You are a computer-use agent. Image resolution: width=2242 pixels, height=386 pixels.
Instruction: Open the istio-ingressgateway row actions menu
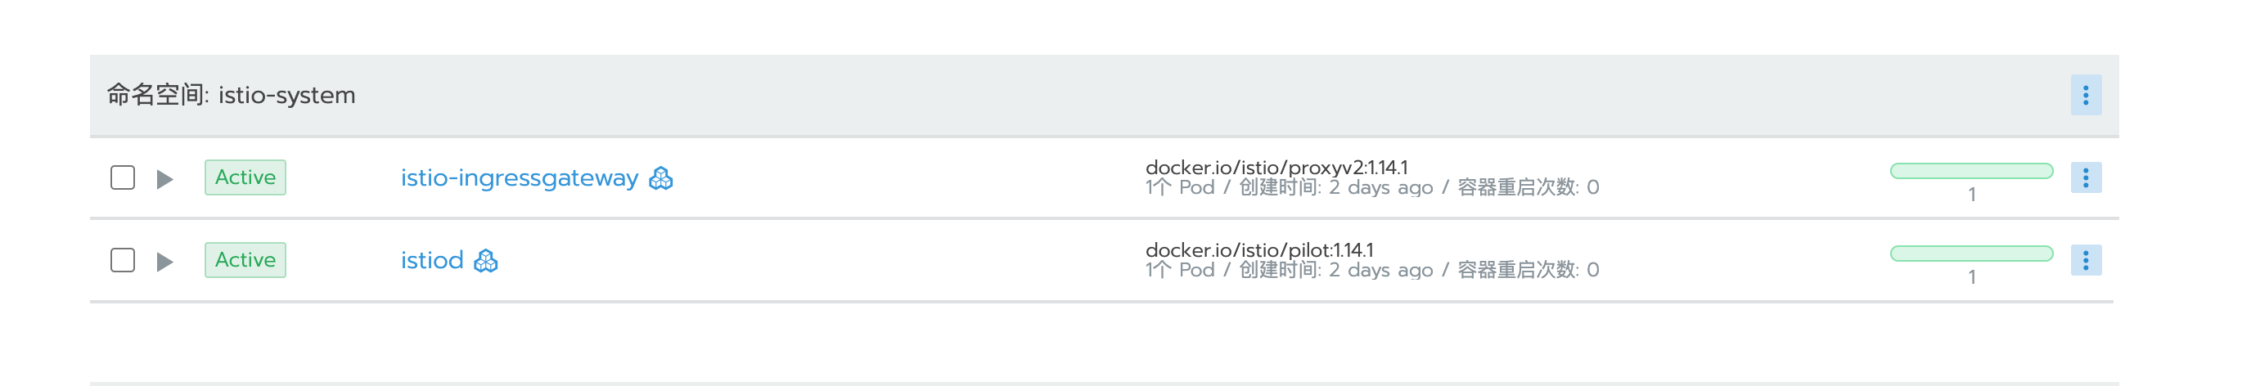[2086, 177]
